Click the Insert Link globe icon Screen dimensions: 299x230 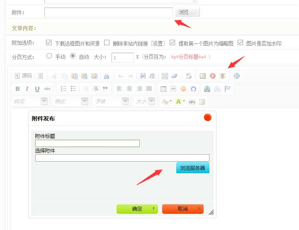[207, 89]
